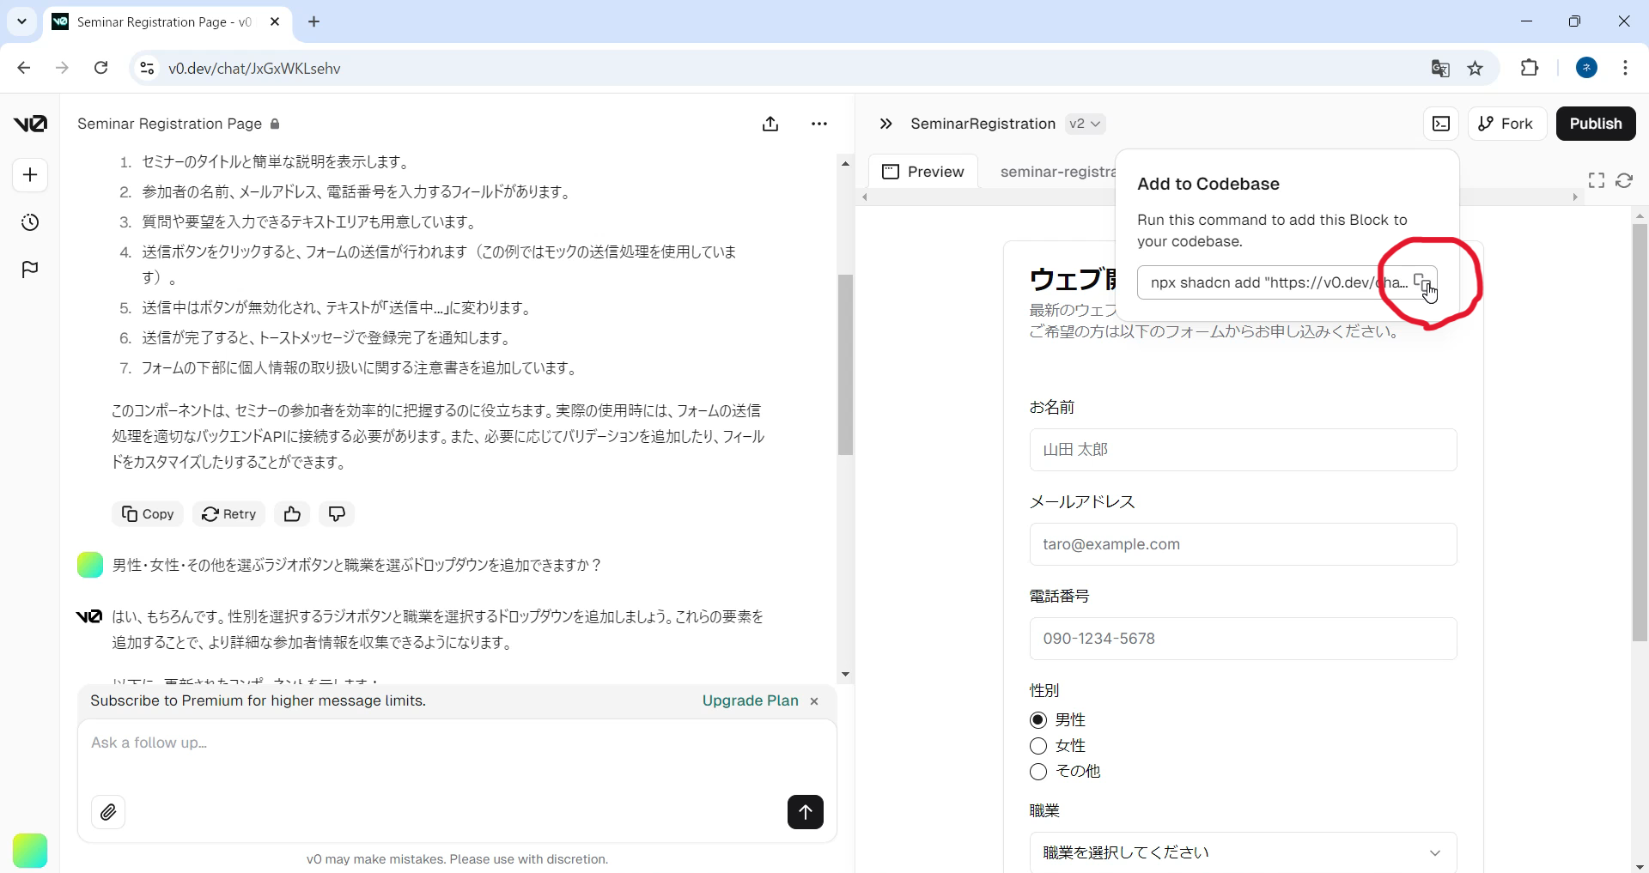The width and height of the screenshot is (1649, 873).
Task: Click the お名前 input field
Action: 1243,450
